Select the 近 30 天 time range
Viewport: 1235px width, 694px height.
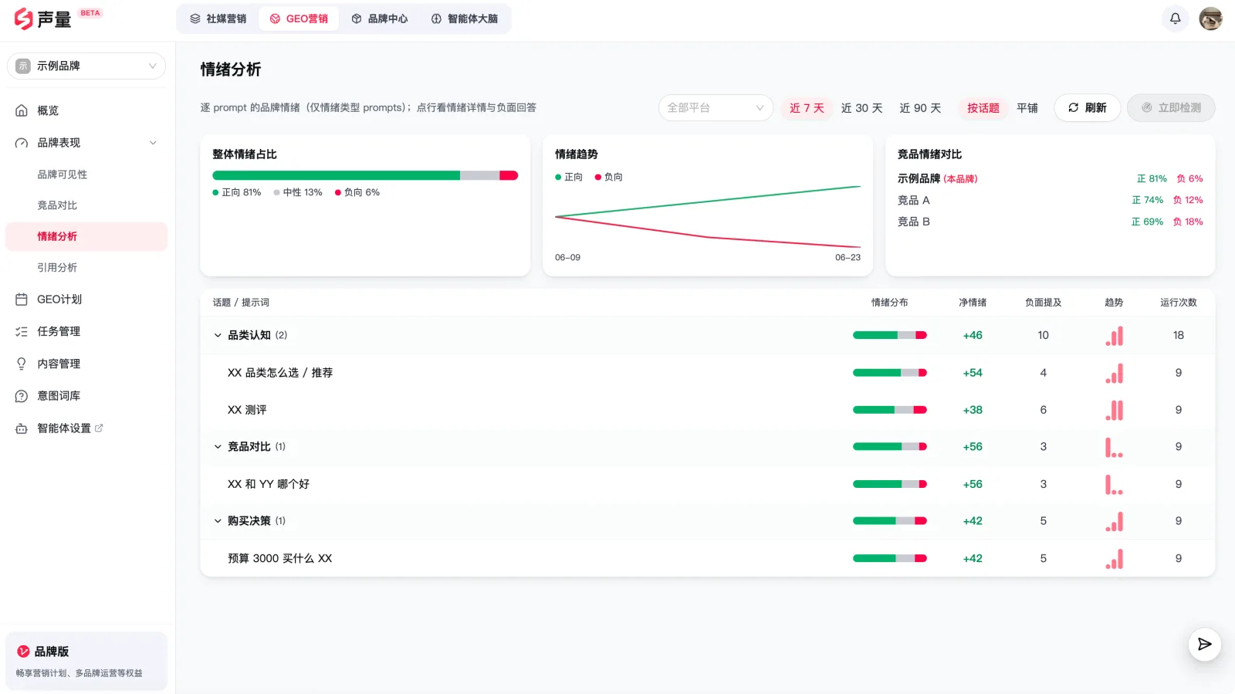pos(861,108)
